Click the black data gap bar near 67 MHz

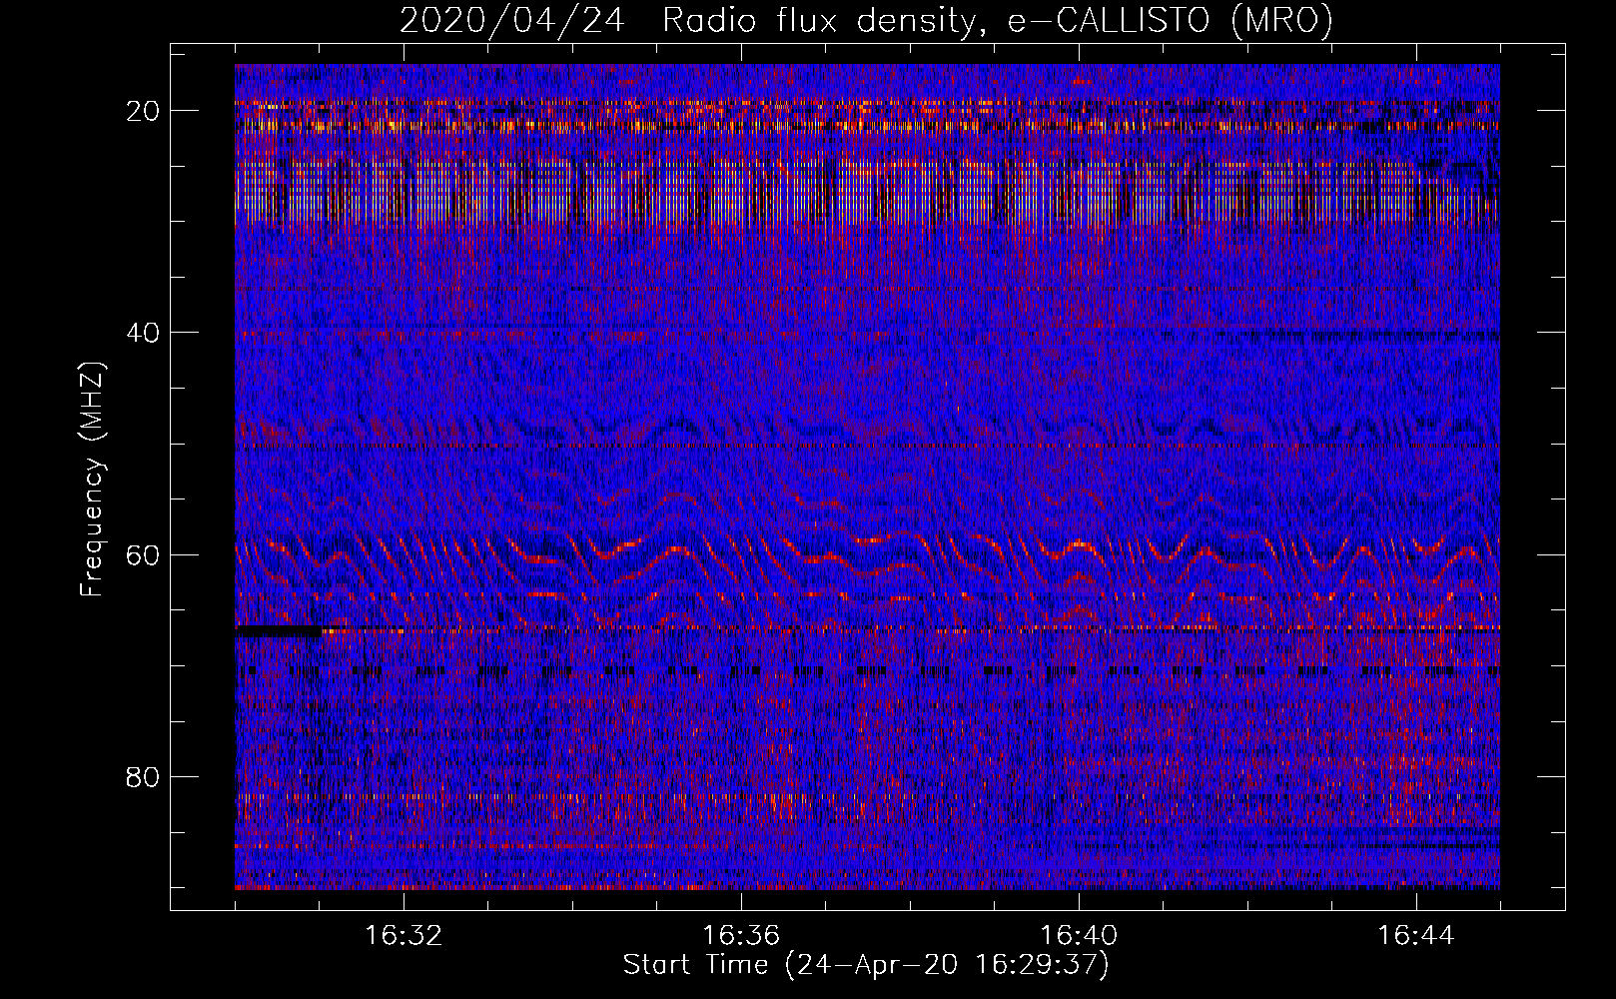pyautogui.click(x=279, y=631)
